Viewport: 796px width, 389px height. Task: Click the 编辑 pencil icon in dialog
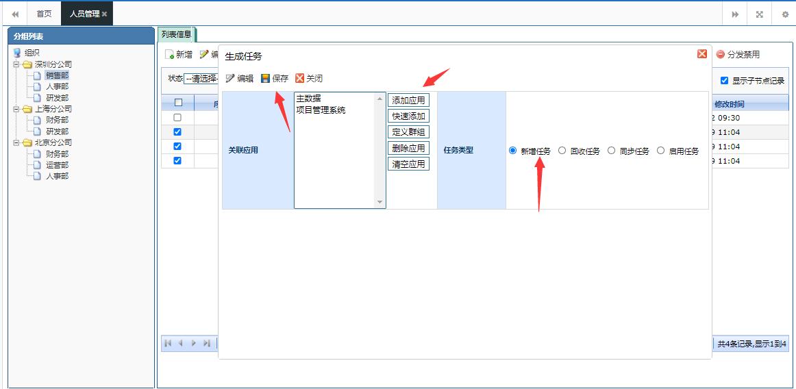click(230, 78)
